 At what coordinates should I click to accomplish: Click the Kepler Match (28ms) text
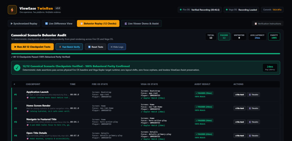coord(153,112)
